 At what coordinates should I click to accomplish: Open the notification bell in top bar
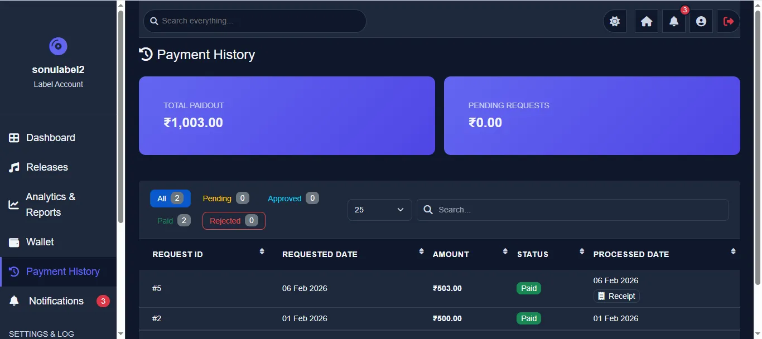674,21
